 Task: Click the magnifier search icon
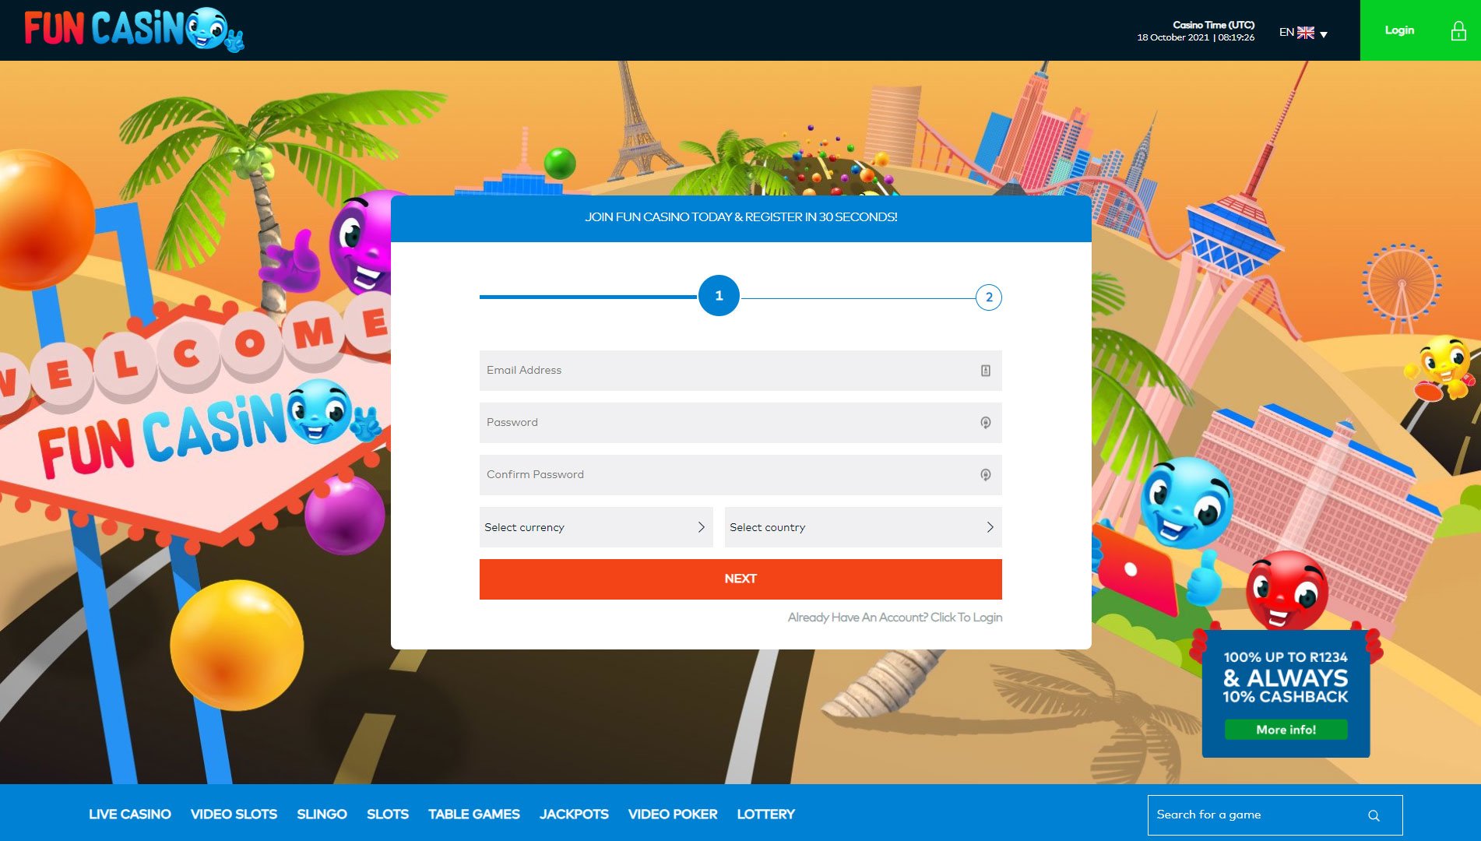click(x=1374, y=816)
